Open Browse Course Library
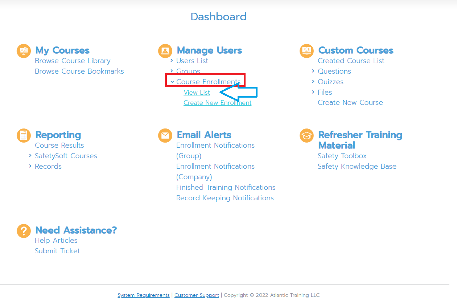This screenshot has height=307, width=457. click(73, 61)
